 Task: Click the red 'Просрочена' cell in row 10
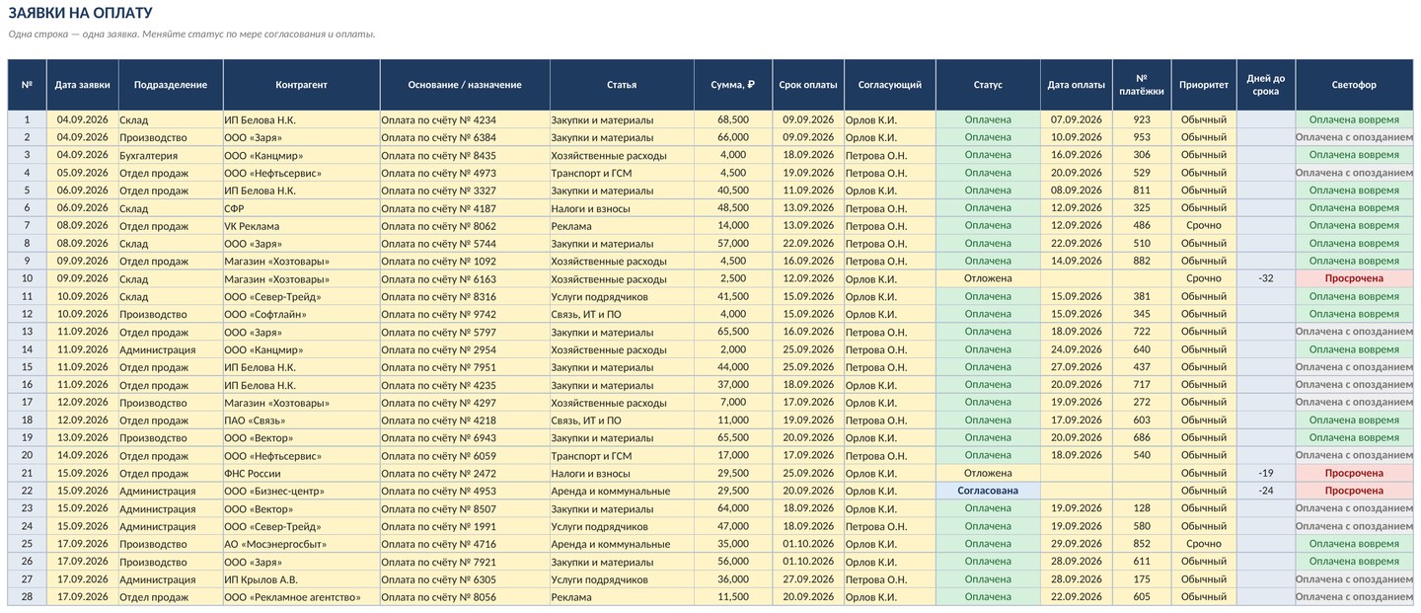[x=1354, y=278]
